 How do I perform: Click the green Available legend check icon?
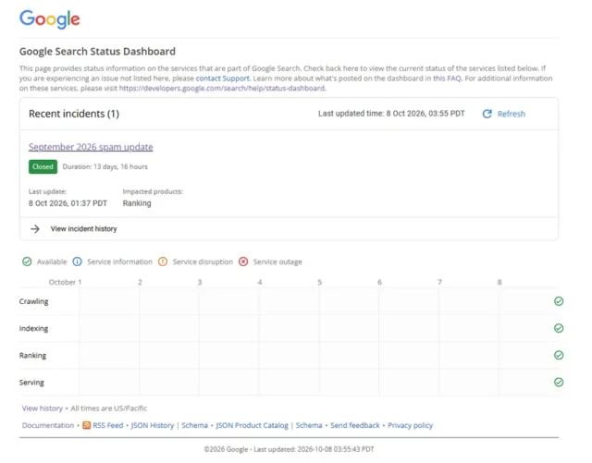(x=27, y=262)
